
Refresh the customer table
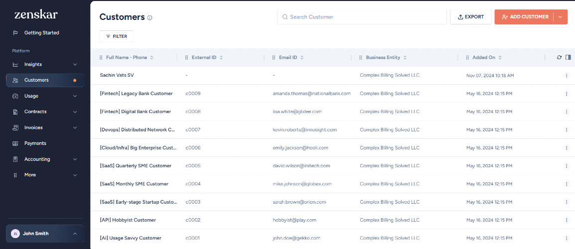[x=559, y=57]
